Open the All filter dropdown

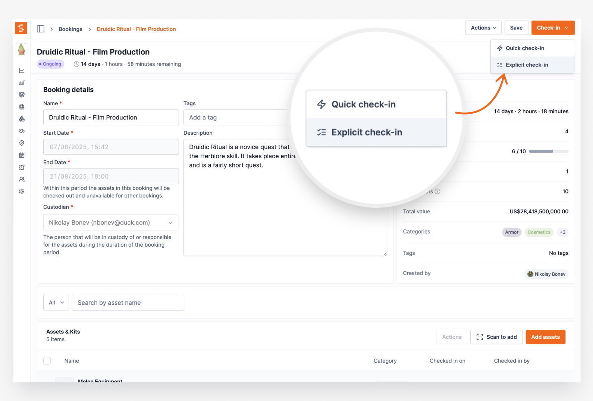(56, 303)
